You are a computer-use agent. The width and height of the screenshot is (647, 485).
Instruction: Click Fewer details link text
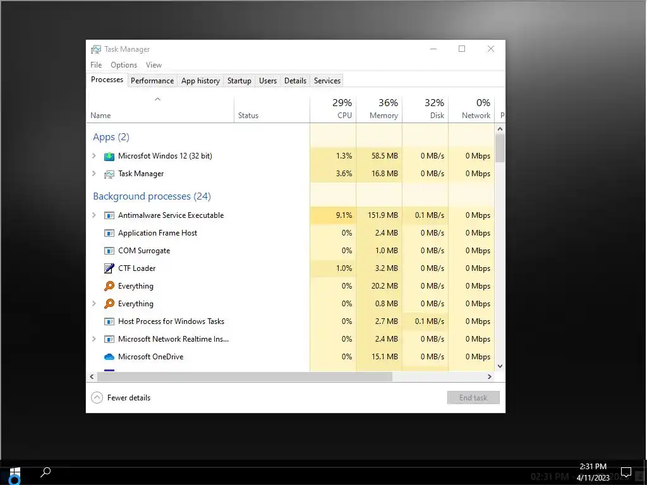pyautogui.click(x=129, y=398)
